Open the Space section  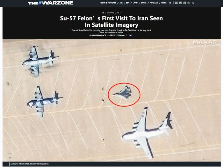tap(144, 3)
